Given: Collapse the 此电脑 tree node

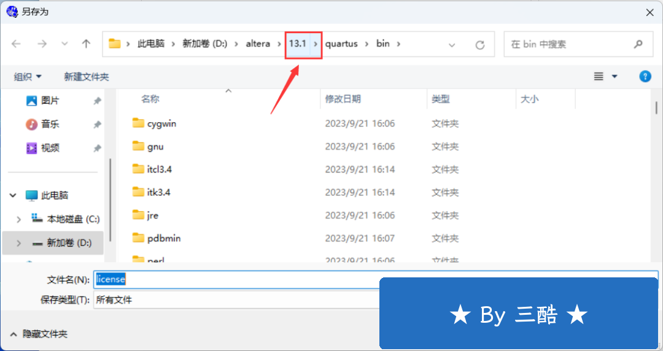Looking at the screenshot, I should [13, 196].
